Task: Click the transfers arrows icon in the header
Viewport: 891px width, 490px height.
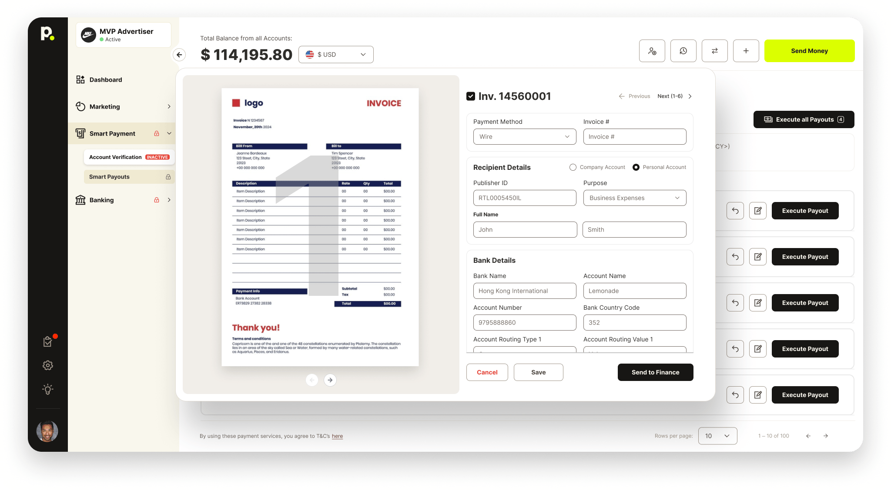Action: (x=715, y=51)
